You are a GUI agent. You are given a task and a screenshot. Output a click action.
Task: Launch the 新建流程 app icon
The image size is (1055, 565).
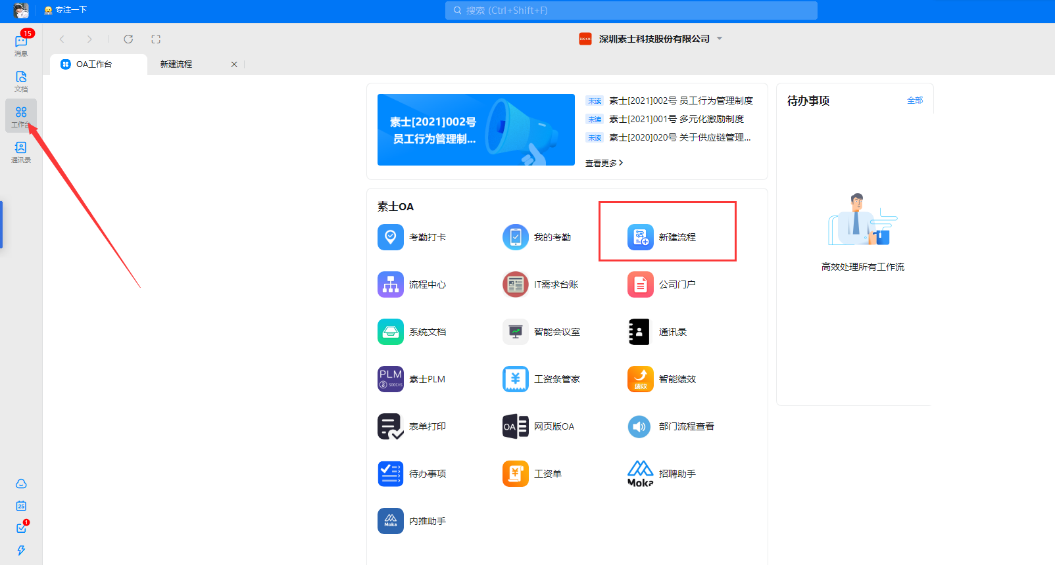click(x=641, y=237)
